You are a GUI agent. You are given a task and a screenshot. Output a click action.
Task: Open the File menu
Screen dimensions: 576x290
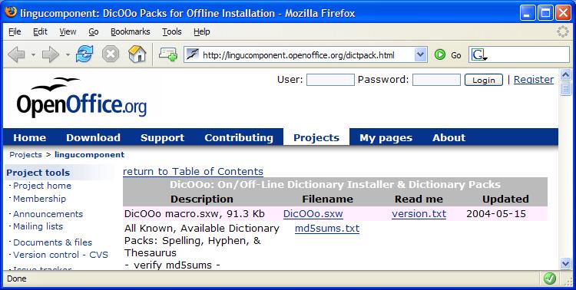(15, 31)
